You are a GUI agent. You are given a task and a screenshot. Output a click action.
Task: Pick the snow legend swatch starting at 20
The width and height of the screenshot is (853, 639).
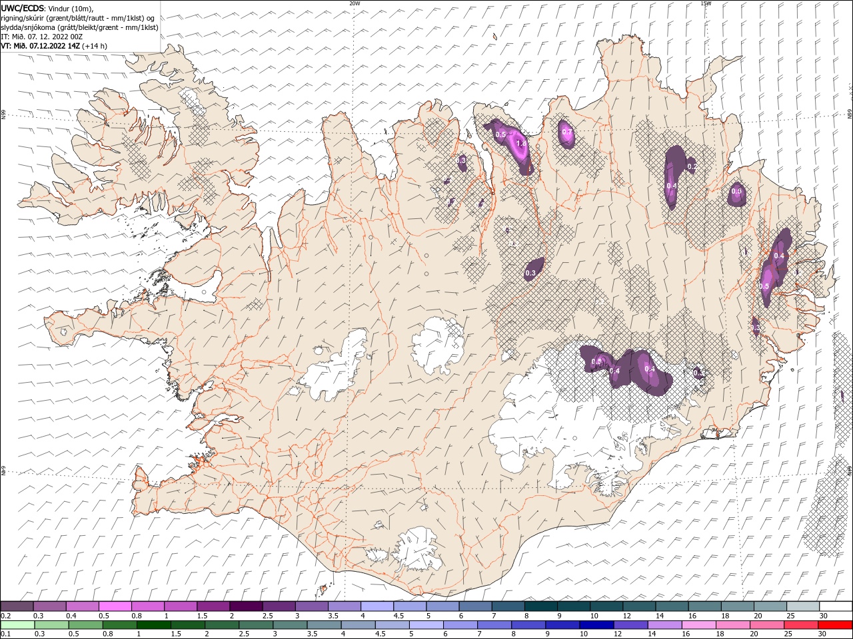(770, 606)
